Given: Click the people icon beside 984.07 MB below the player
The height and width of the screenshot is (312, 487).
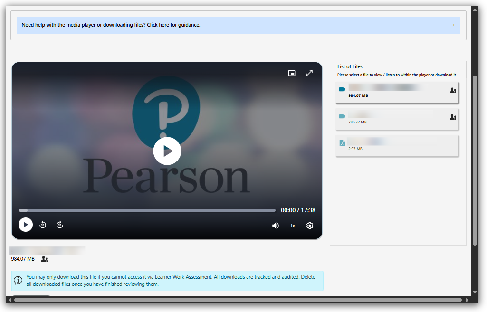Looking at the screenshot, I should [x=44, y=259].
